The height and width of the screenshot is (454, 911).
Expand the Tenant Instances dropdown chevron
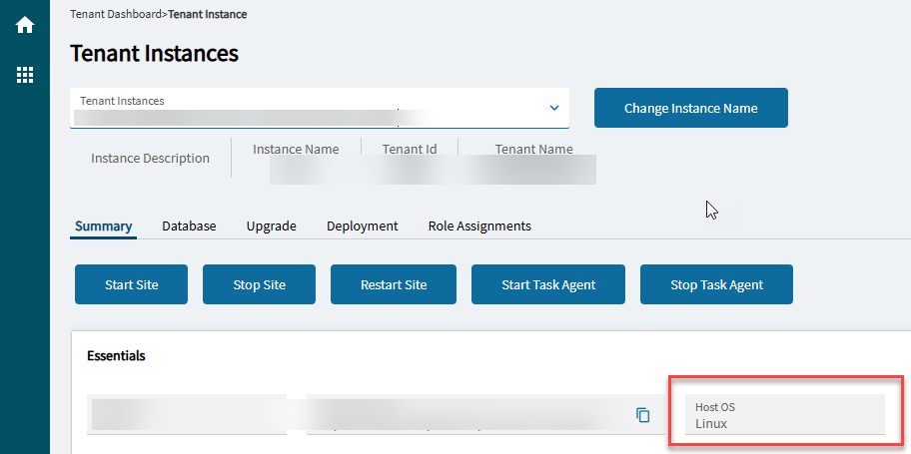click(x=554, y=108)
